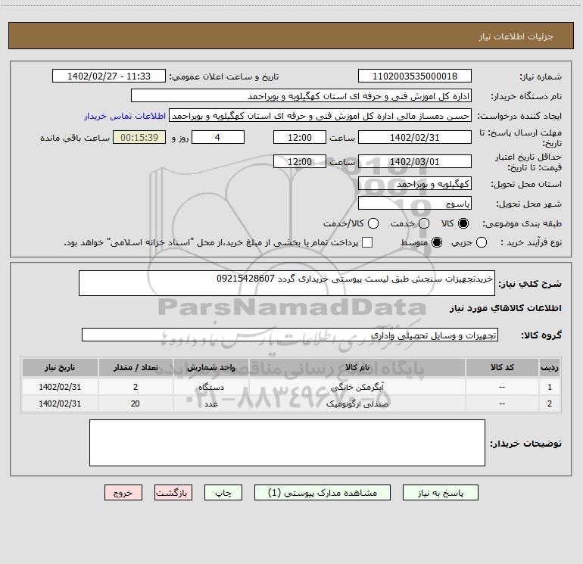Click the کد کالا column header

(502, 368)
